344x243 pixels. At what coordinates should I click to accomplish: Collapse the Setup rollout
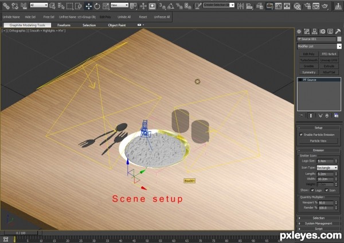(318, 128)
